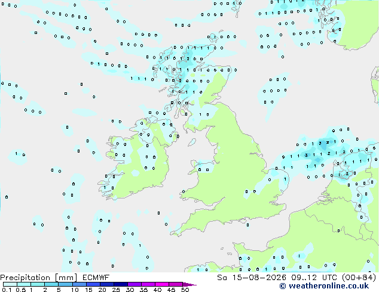Image resolution: width=379 pixels, height=292 pixels.
Task: Click the 'ECMWF' model label
Action: click(96, 278)
